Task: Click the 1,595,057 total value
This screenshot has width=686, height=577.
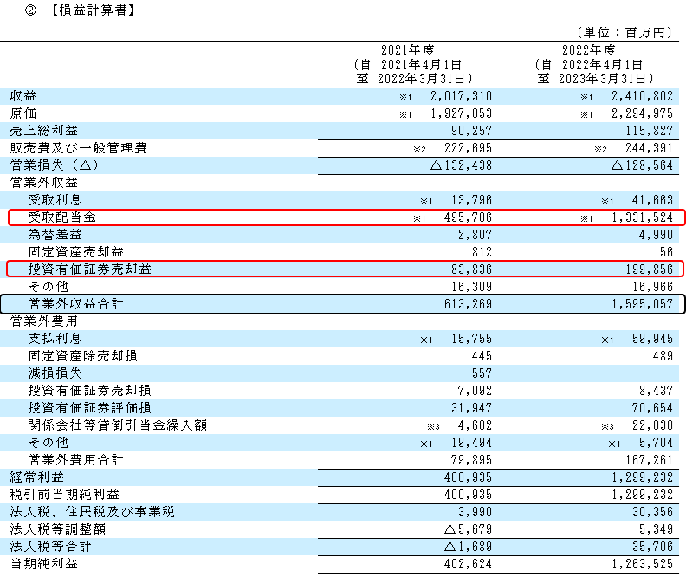Action: coord(639,304)
